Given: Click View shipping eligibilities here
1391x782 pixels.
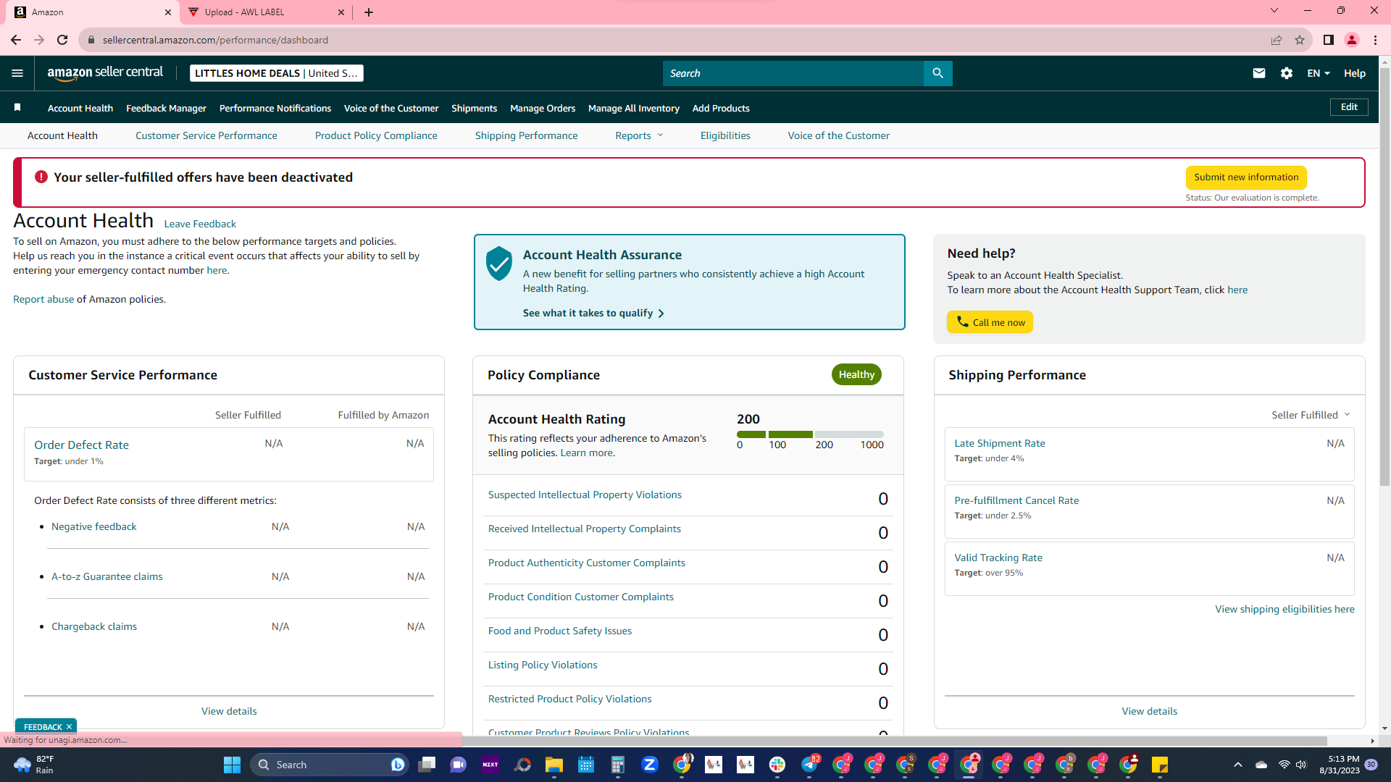Looking at the screenshot, I should coord(1285,609).
